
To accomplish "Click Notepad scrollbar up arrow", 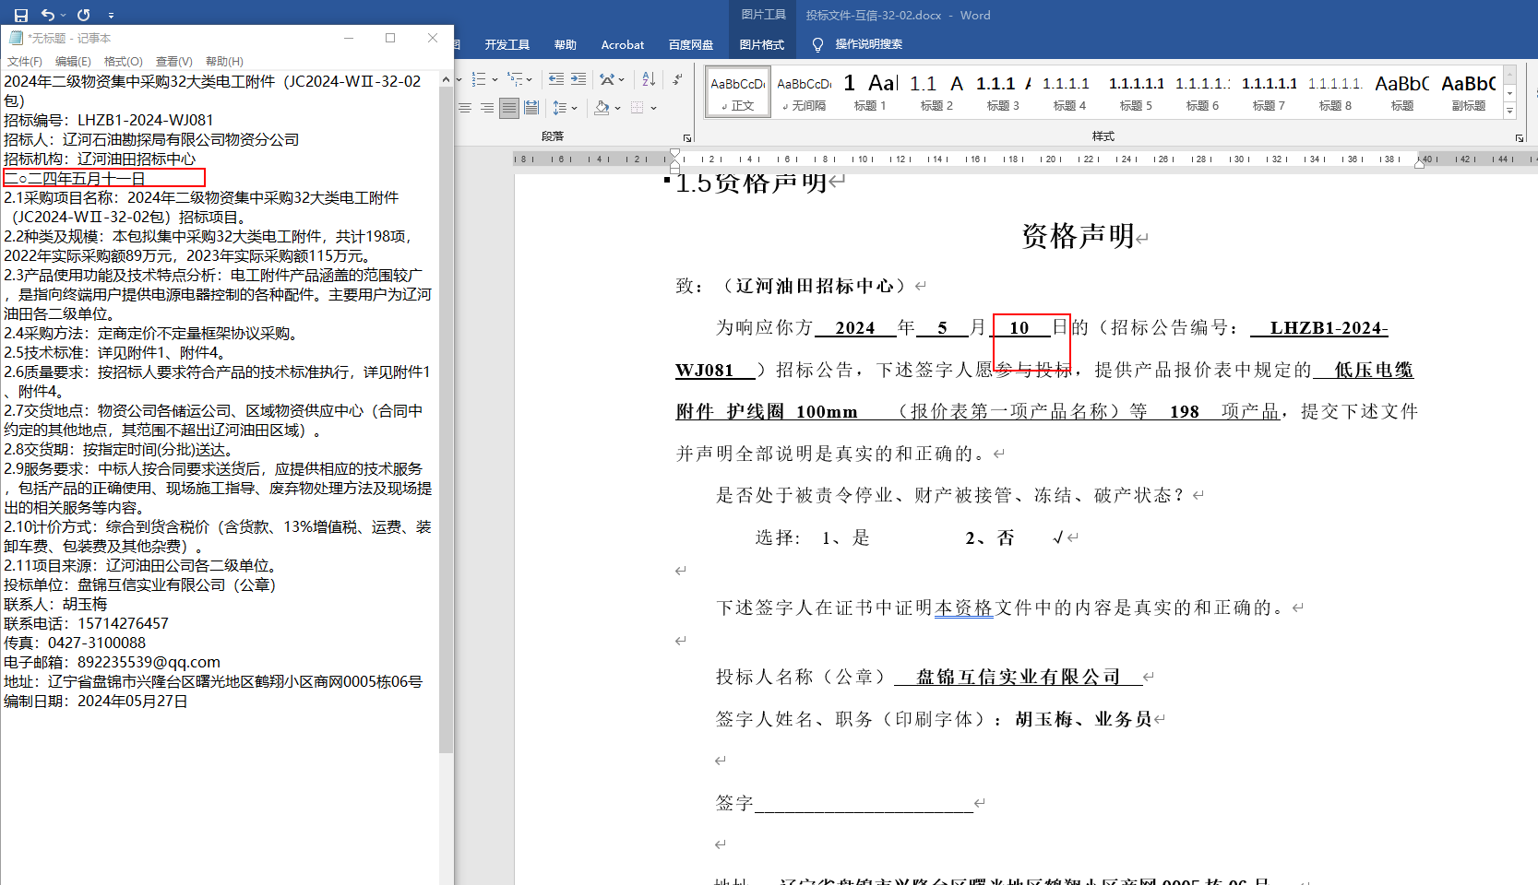I will click(447, 80).
